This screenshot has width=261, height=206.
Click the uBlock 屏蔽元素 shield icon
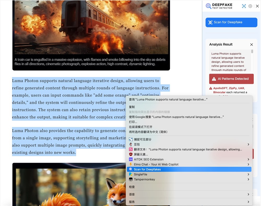pyautogui.click(x=131, y=154)
